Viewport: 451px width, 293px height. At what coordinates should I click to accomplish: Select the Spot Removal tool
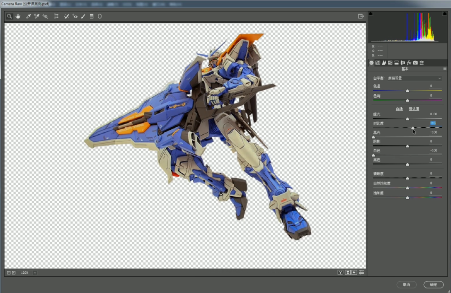click(x=66, y=16)
